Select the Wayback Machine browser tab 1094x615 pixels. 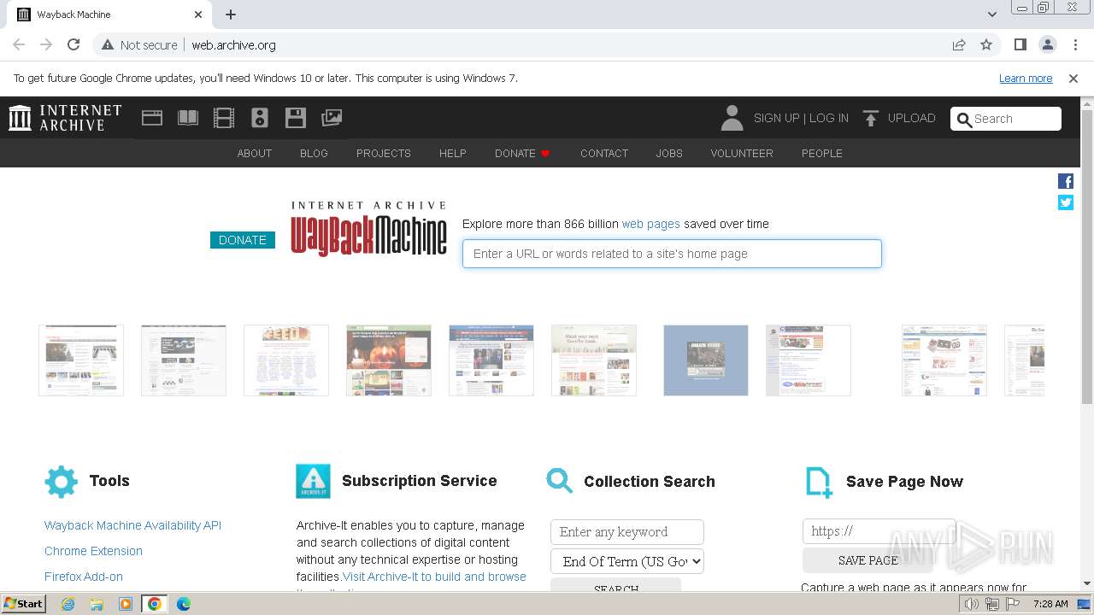(109, 15)
